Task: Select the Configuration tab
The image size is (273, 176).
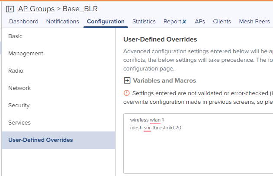Action: pos(106,22)
